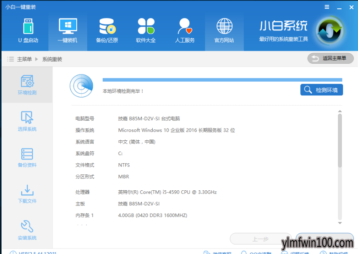This screenshot has width=358, height=254.
Task: Select the 一键装机 one-click install tab
Action: [68, 31]
